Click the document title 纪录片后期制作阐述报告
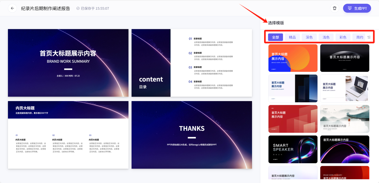 pyautogui.click(x=46, y=8)
